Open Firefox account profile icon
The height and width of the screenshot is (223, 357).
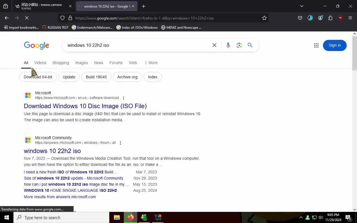coord(320,18)
